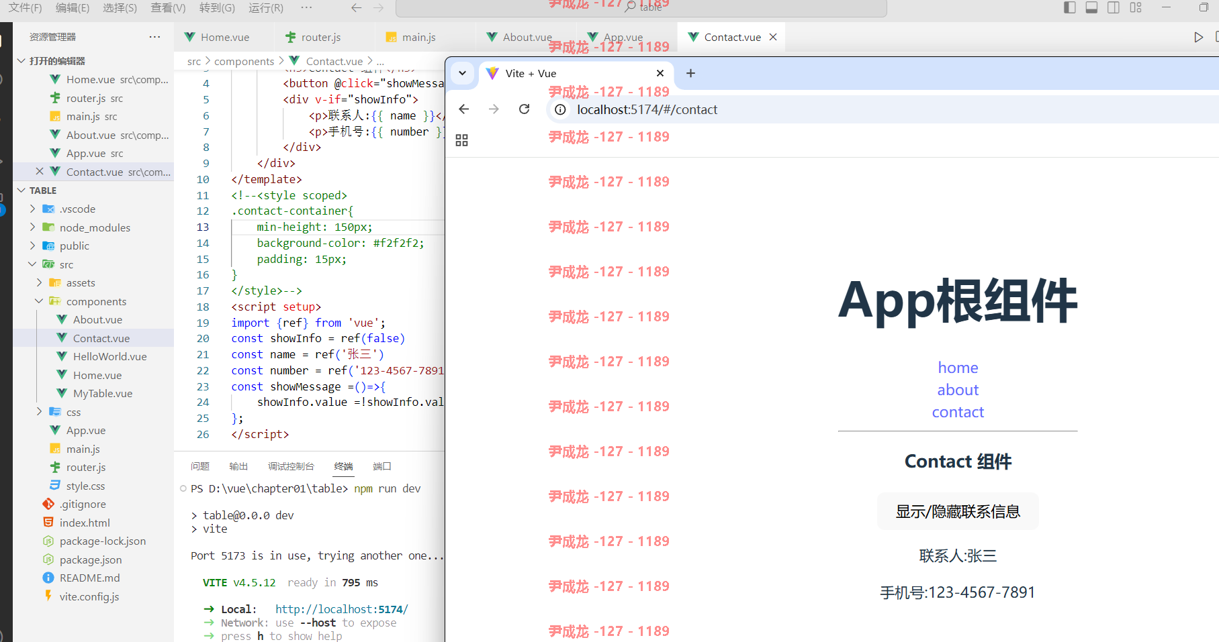Select the 输出 panel tab
This screenshot has height=642, width=1219.
238,466
